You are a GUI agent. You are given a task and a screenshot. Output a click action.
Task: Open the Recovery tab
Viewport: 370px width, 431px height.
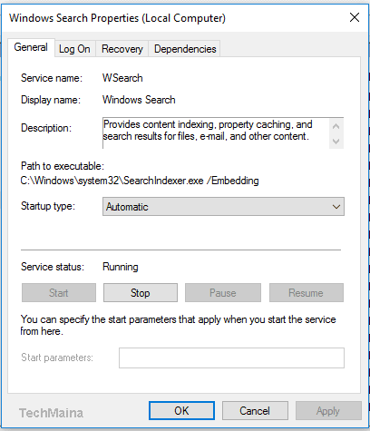pos(122,49)
